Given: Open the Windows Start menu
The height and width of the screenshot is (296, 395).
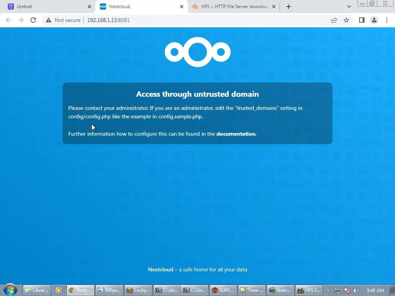Looking at the screenshot, I should pyautogui.click(x=10, y=290).
